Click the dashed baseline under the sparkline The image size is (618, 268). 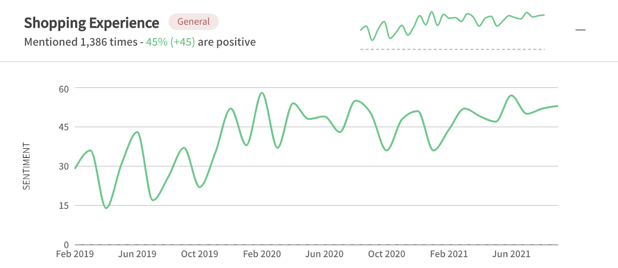click(452, 49)
